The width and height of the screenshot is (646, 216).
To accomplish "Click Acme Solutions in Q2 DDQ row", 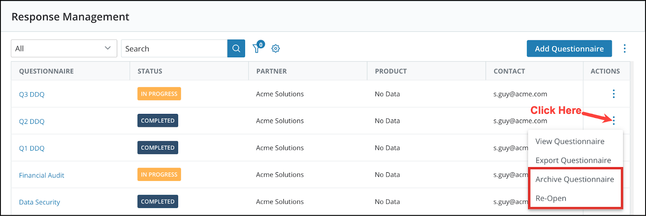I will (280, 121).
